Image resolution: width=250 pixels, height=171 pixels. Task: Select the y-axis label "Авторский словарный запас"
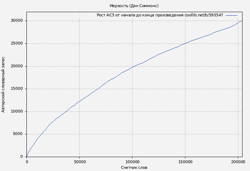(x=4, y=84)
